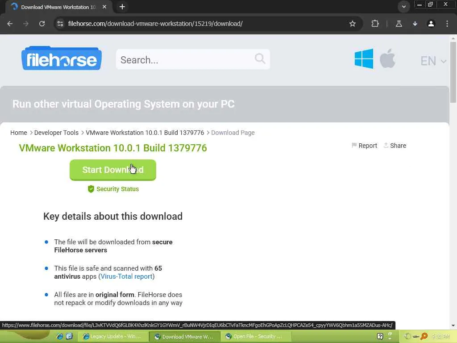This screenshot has width=457, height=343.
Task: Click the address bar URL
Action: tap(155, 24)
